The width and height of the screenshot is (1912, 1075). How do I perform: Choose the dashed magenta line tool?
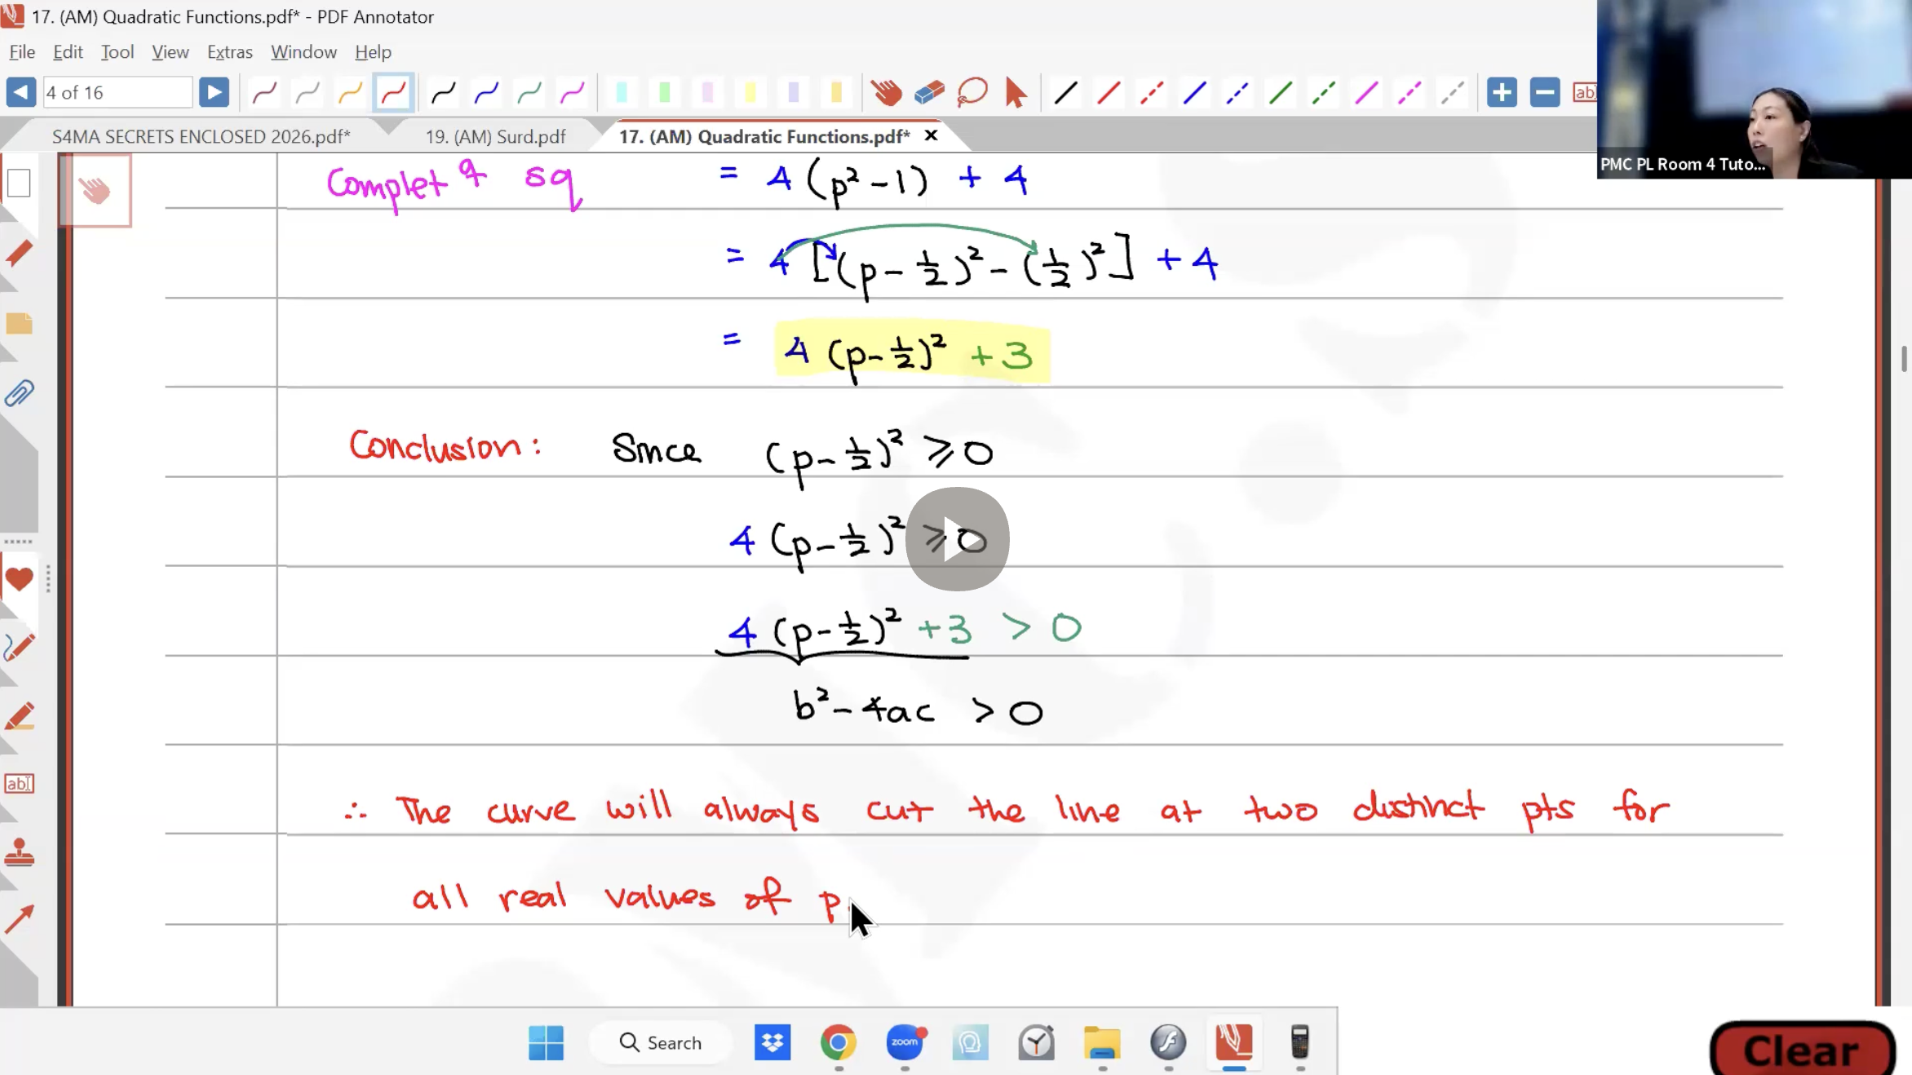tap(1410, 93)
